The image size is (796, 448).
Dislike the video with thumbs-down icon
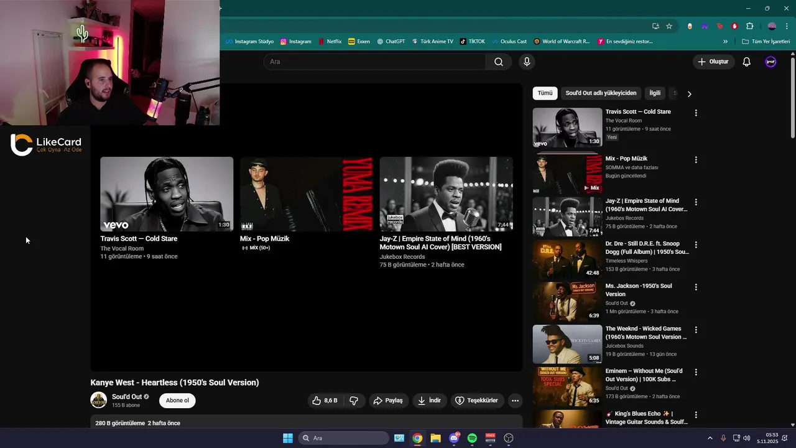[x=354, y=401]
